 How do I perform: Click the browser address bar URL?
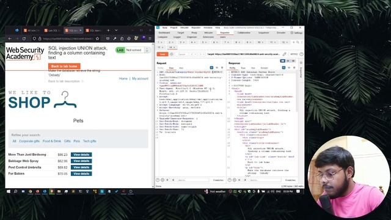pyautogui.click(x=68, y=38)
